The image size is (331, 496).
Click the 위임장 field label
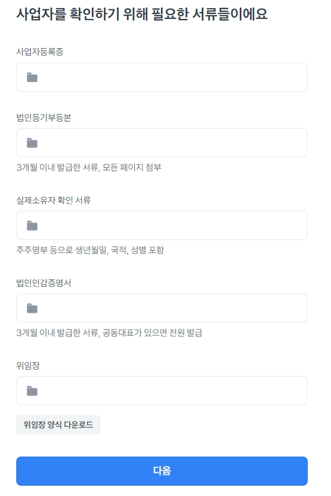[x=28, y=366]
